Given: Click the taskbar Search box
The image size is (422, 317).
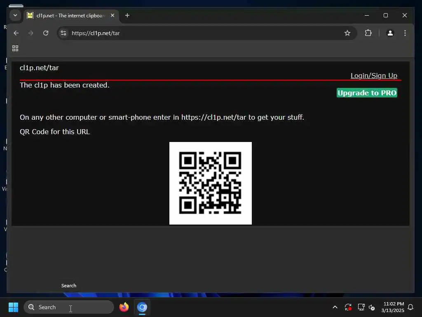Looking at the screenshot, I should [x=69, y=307].
